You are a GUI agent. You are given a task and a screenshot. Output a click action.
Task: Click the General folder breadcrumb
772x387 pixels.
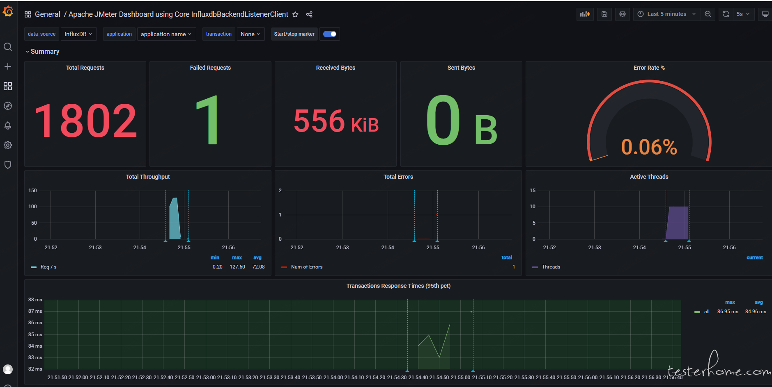[48, 14]
